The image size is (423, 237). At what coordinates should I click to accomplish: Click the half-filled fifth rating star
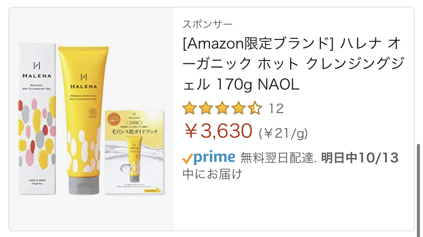pos(255,108)
